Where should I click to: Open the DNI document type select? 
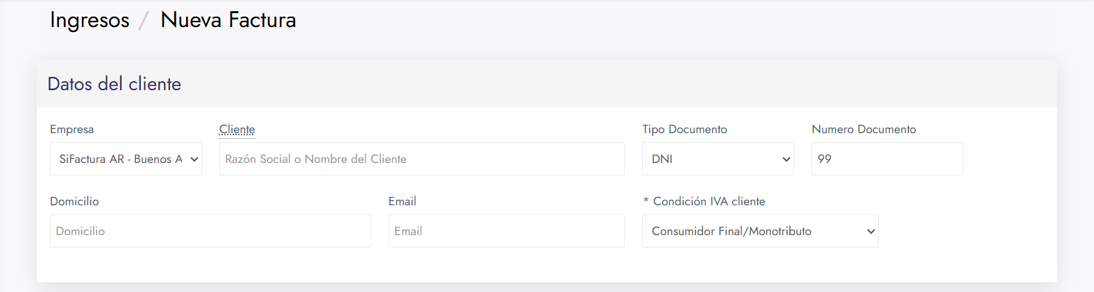(x=718, y=159)
